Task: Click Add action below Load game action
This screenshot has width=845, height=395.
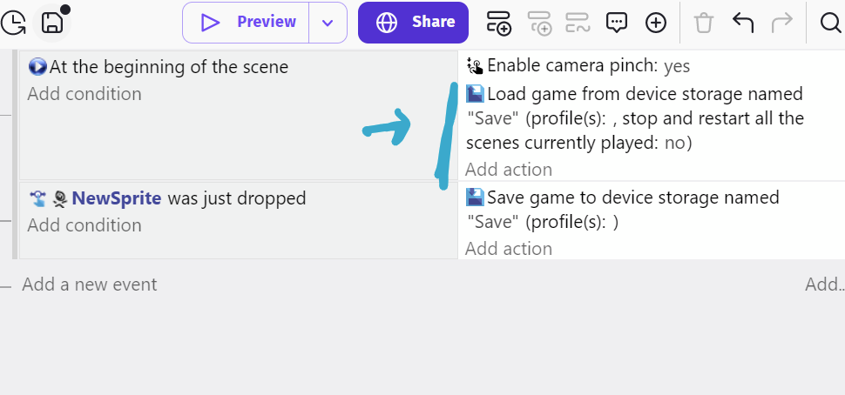Action: tap(509, 170)
